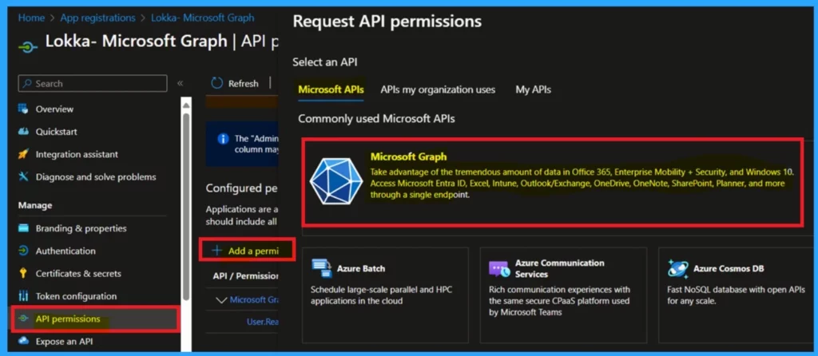This screenshot has height=356, width=818.
Task: Click the Configured permissions heading
Action: tap(241, 188)
